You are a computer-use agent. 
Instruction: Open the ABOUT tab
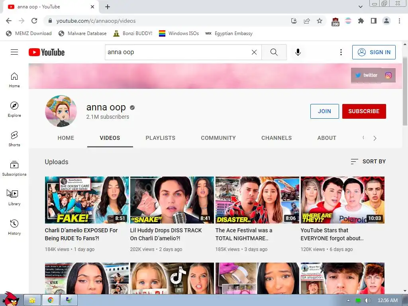(x=327, y=138)
